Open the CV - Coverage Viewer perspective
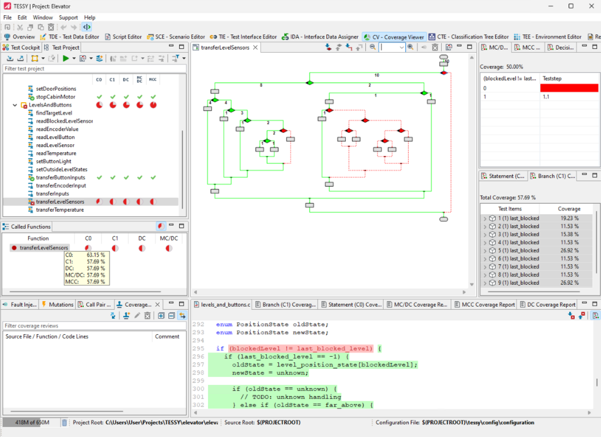This screenshot has height=437, width=601. (394, 37)
